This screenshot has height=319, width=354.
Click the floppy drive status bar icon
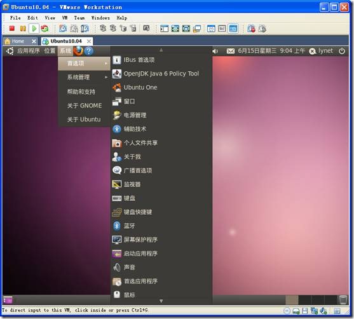305,311
